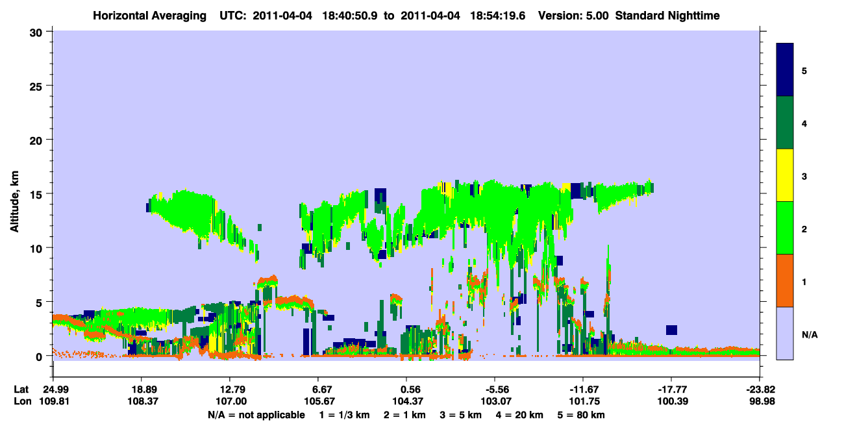Viewport: 844px width, 433px height.
Task: Click the colorbar label 'N/A'
Action: [x=810, y=335]
